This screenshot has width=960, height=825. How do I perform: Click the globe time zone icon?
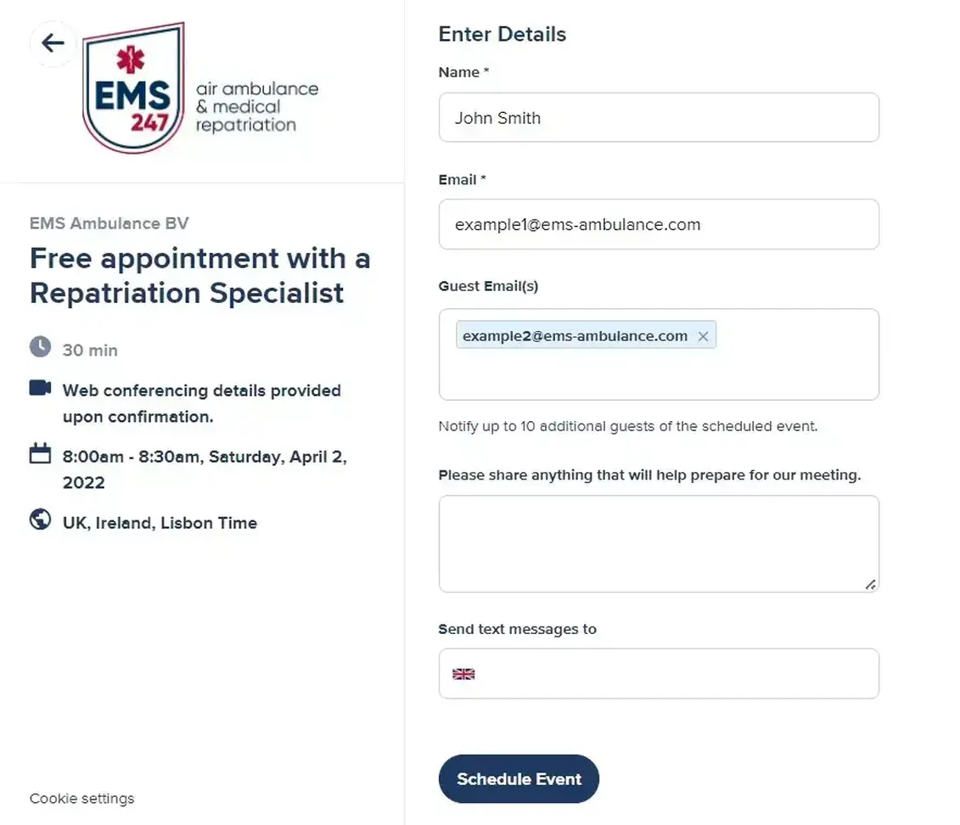coord(40,519)
